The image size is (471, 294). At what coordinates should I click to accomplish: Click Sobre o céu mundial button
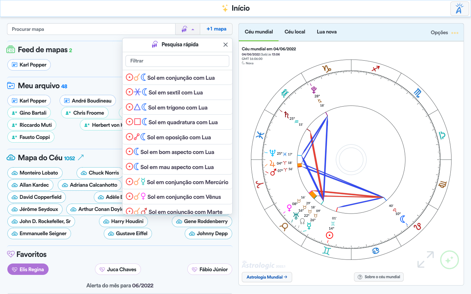pyautogui.click(x=379, y=277)
